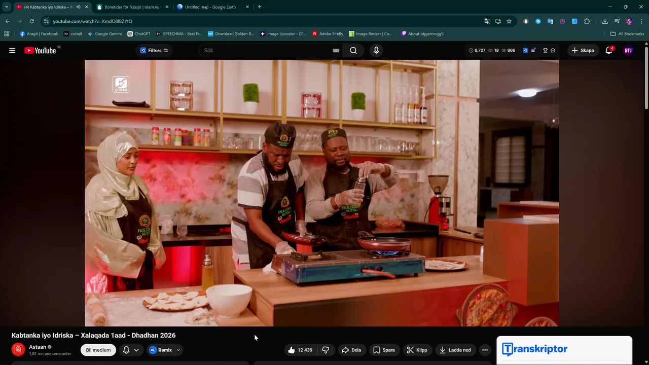Open the Transkriptor panel logo

click(534, 349)
